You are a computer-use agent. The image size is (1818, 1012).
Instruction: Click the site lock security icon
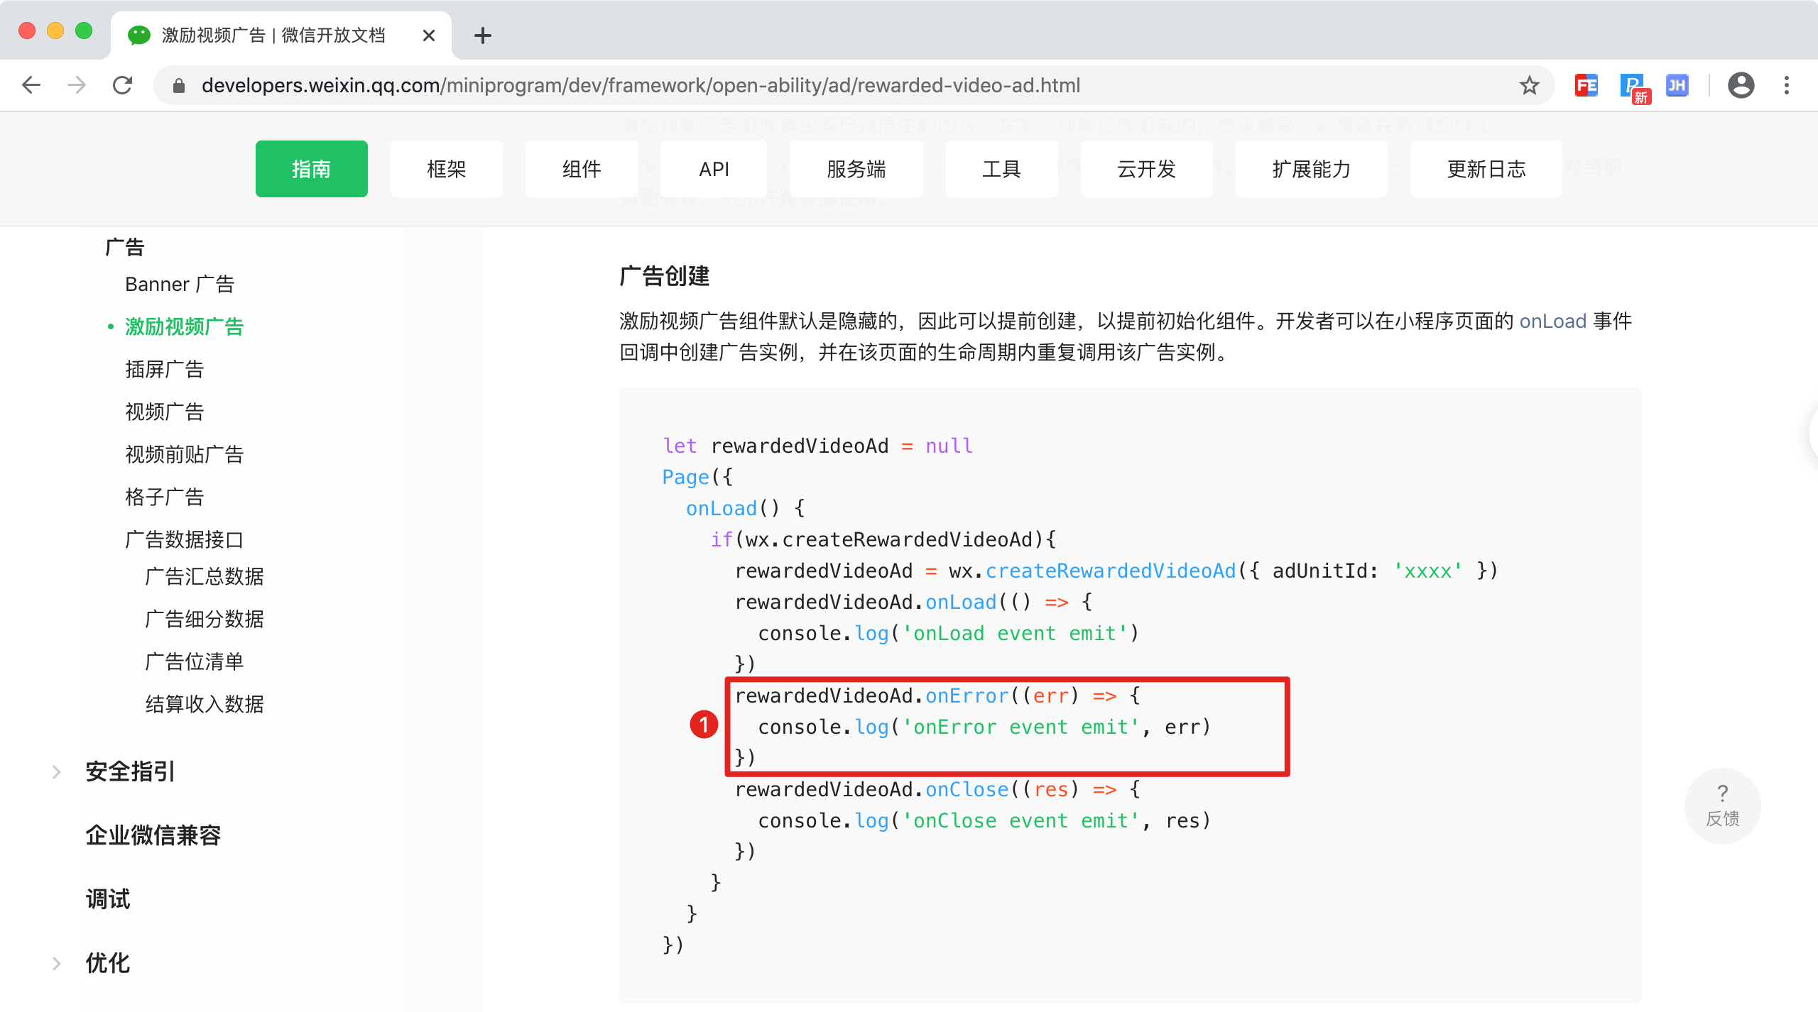point(179,86)
